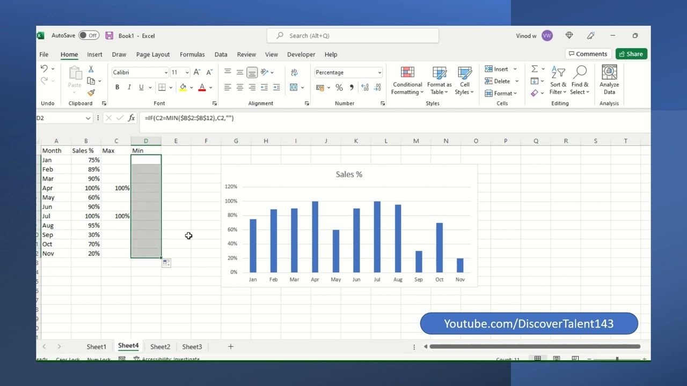Add a new sheet with plus button
687x386 pixels.
[231, 347]
